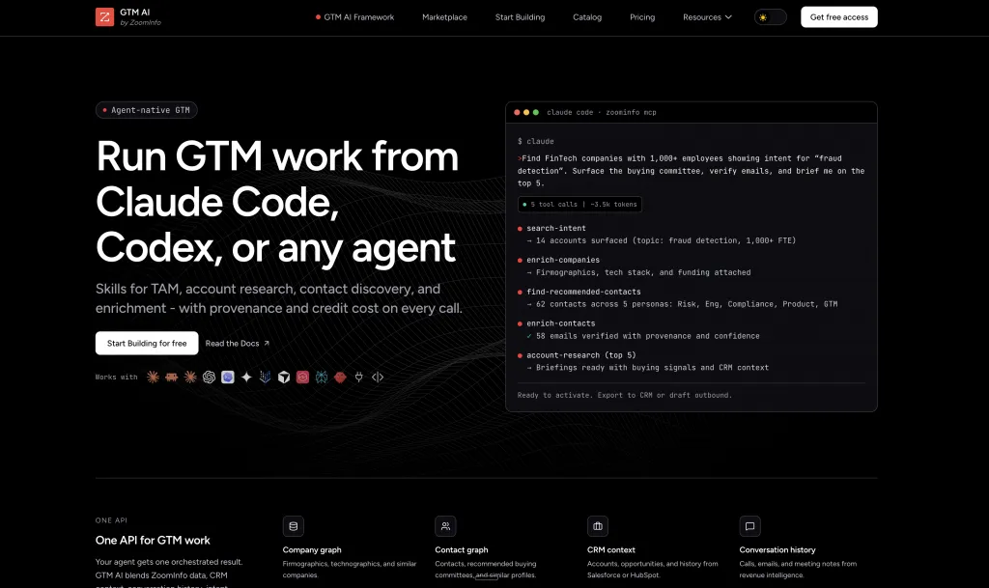989x588 pixels.
Task: Click the Claude starburst icon beside the OpenAI logo
Action: (x=190, y=377)
